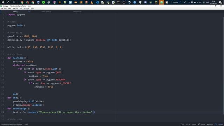Open the Edit menu
The image size is (224, 126).
coord(5,8)
